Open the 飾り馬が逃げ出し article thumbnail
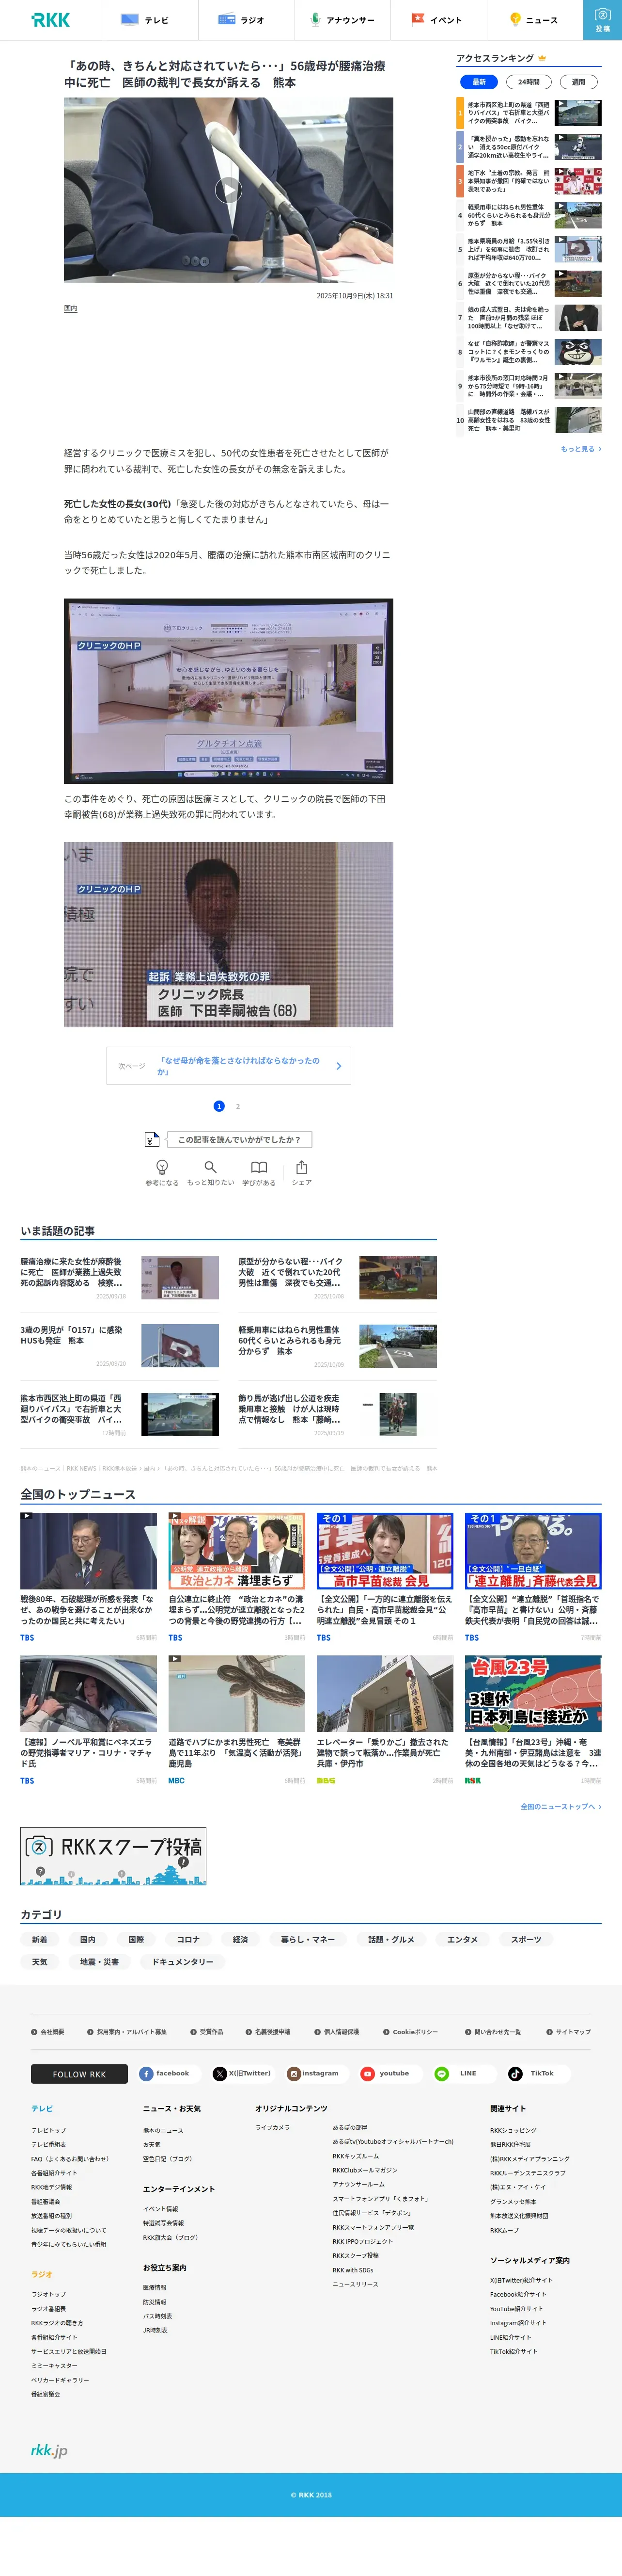The image size is (622, 2576). (397, 1414)
